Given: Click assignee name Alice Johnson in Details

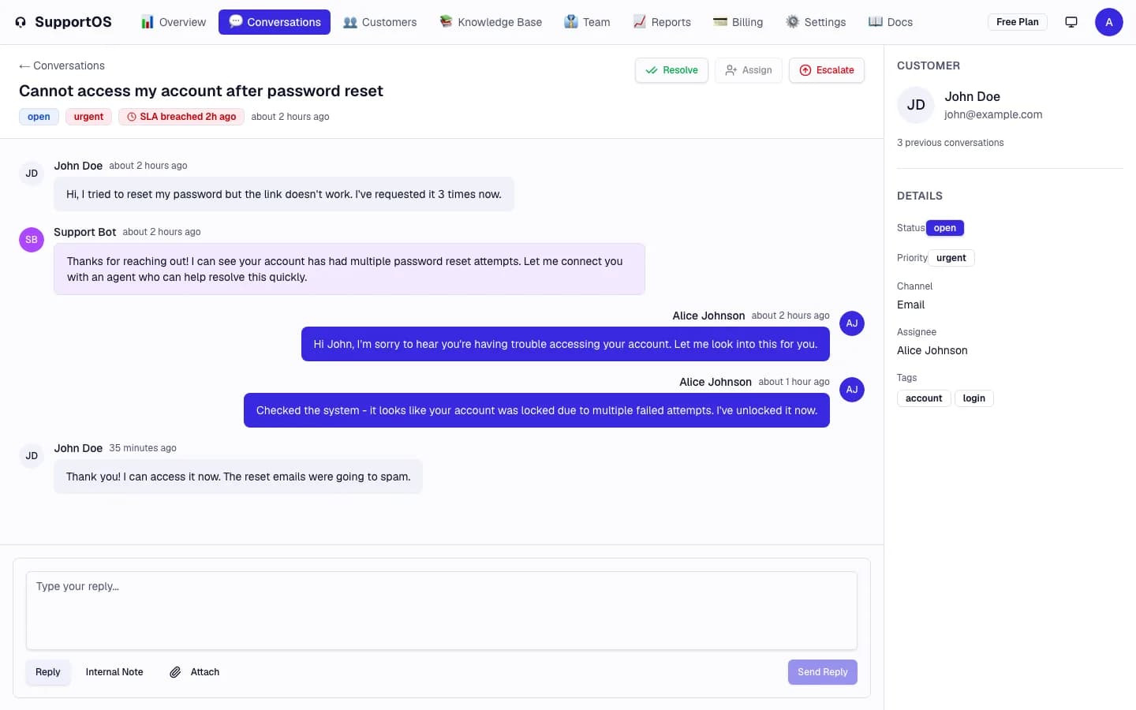Looking at the screenshot, I should tap(932, 350).
